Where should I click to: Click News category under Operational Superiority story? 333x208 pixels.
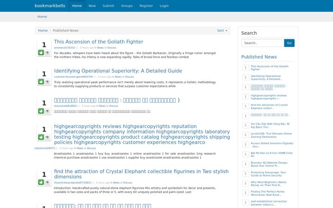point(118,77)
